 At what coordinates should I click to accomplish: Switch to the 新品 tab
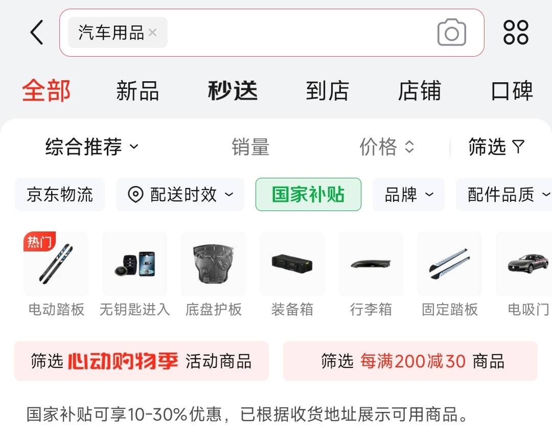pos(137,90)
